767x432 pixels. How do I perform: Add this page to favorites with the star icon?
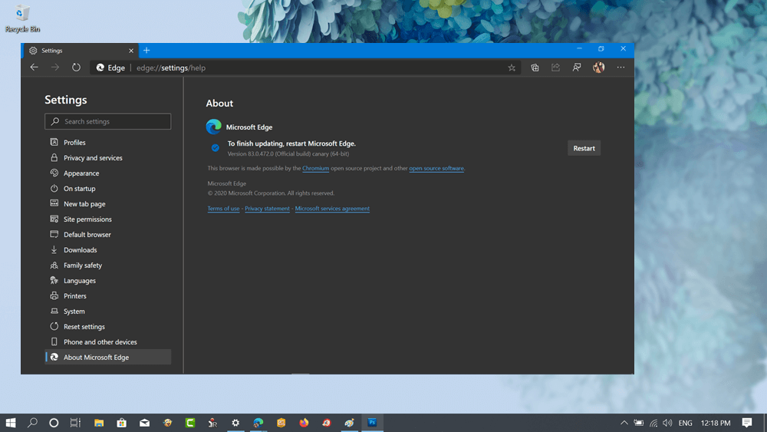(x=512, y=68)
